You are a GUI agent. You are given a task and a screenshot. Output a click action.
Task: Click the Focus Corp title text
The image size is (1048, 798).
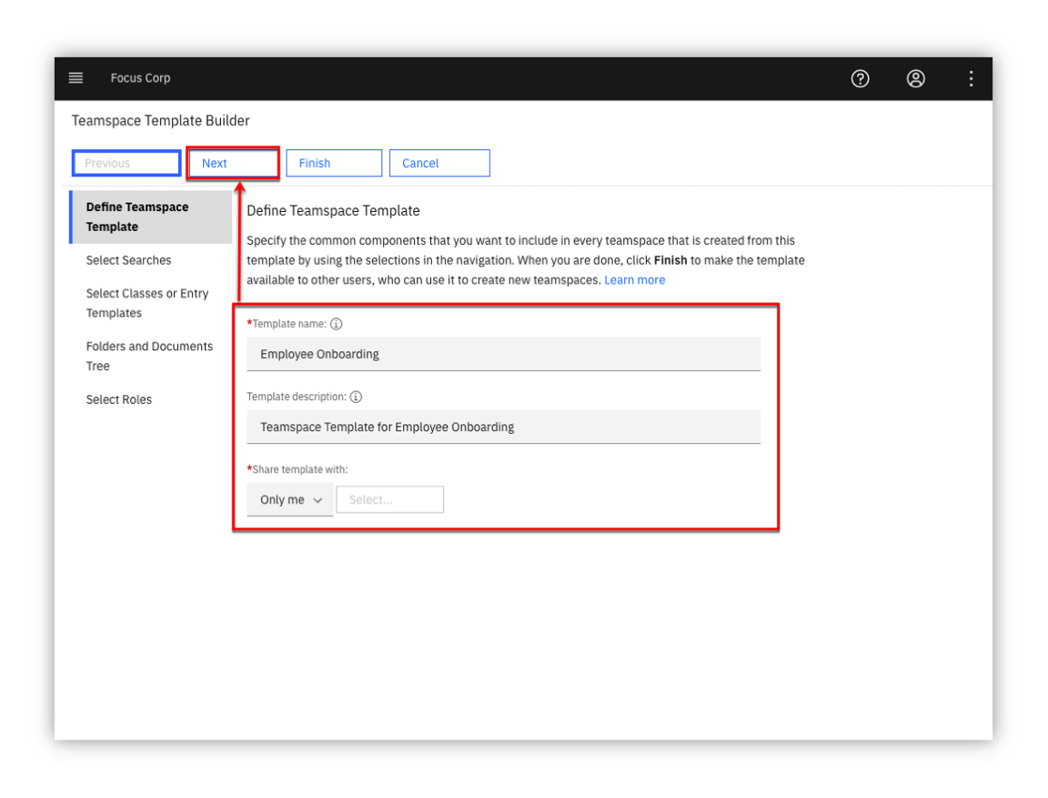pyautogui.click(x=140, y=78)
